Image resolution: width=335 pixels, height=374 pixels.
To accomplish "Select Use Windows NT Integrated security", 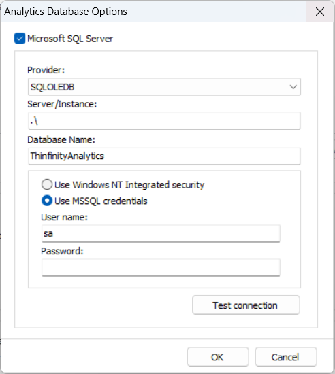I will (x=47, y=185).
